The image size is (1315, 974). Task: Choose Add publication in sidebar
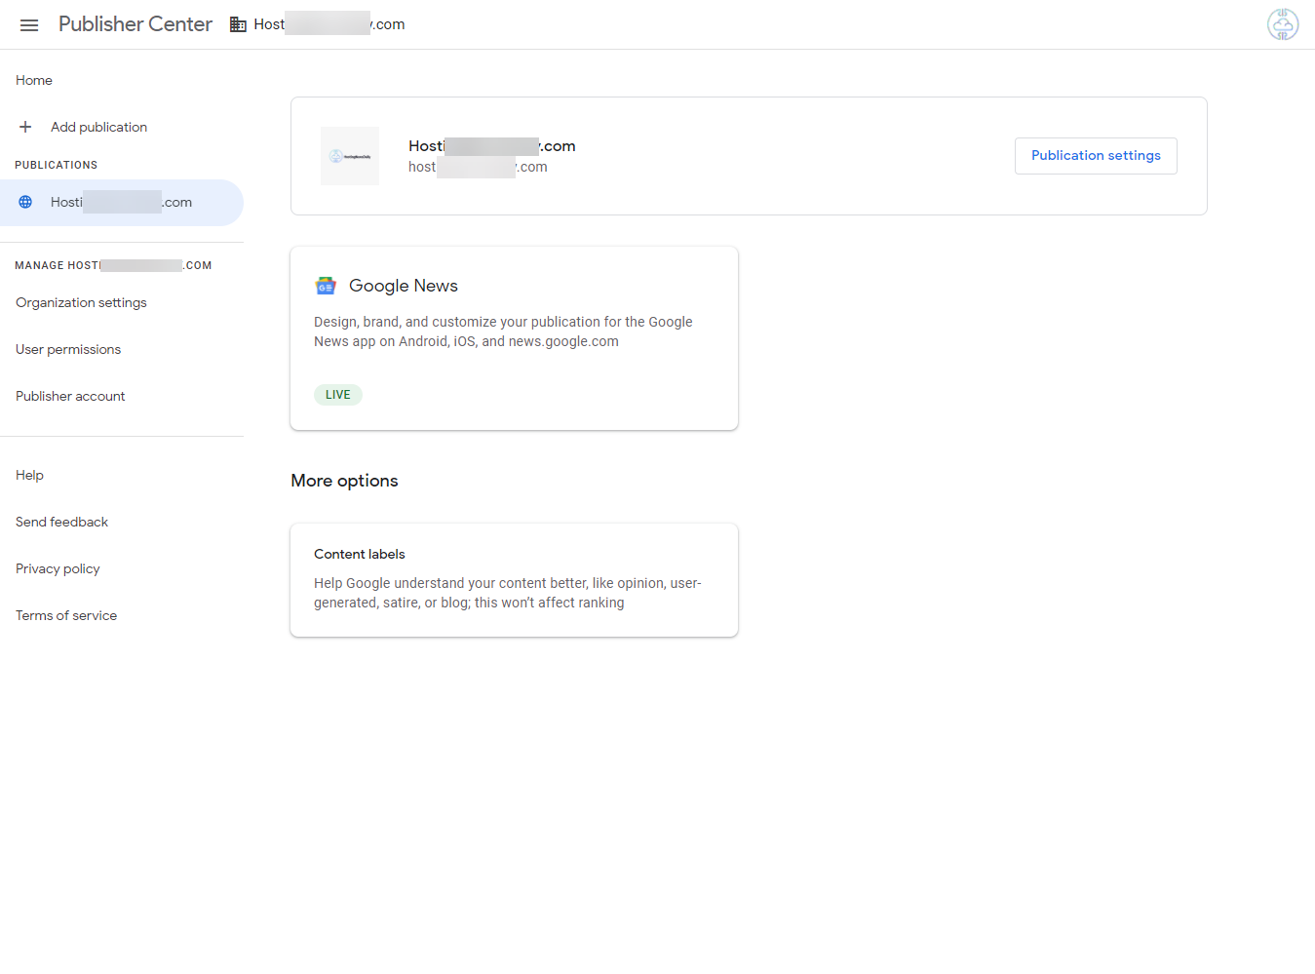pyautogui.click(x=99, y=127)
